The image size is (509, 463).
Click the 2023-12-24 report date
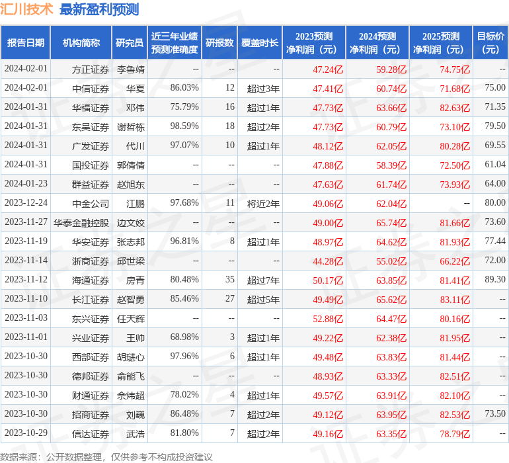click(x=26, y=203)
